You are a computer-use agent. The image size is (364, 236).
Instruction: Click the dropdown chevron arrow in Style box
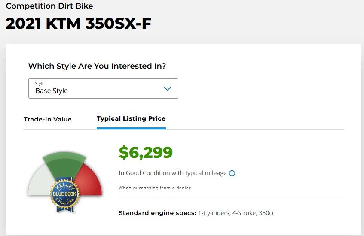pyautogui.click(x=168, y=89)
